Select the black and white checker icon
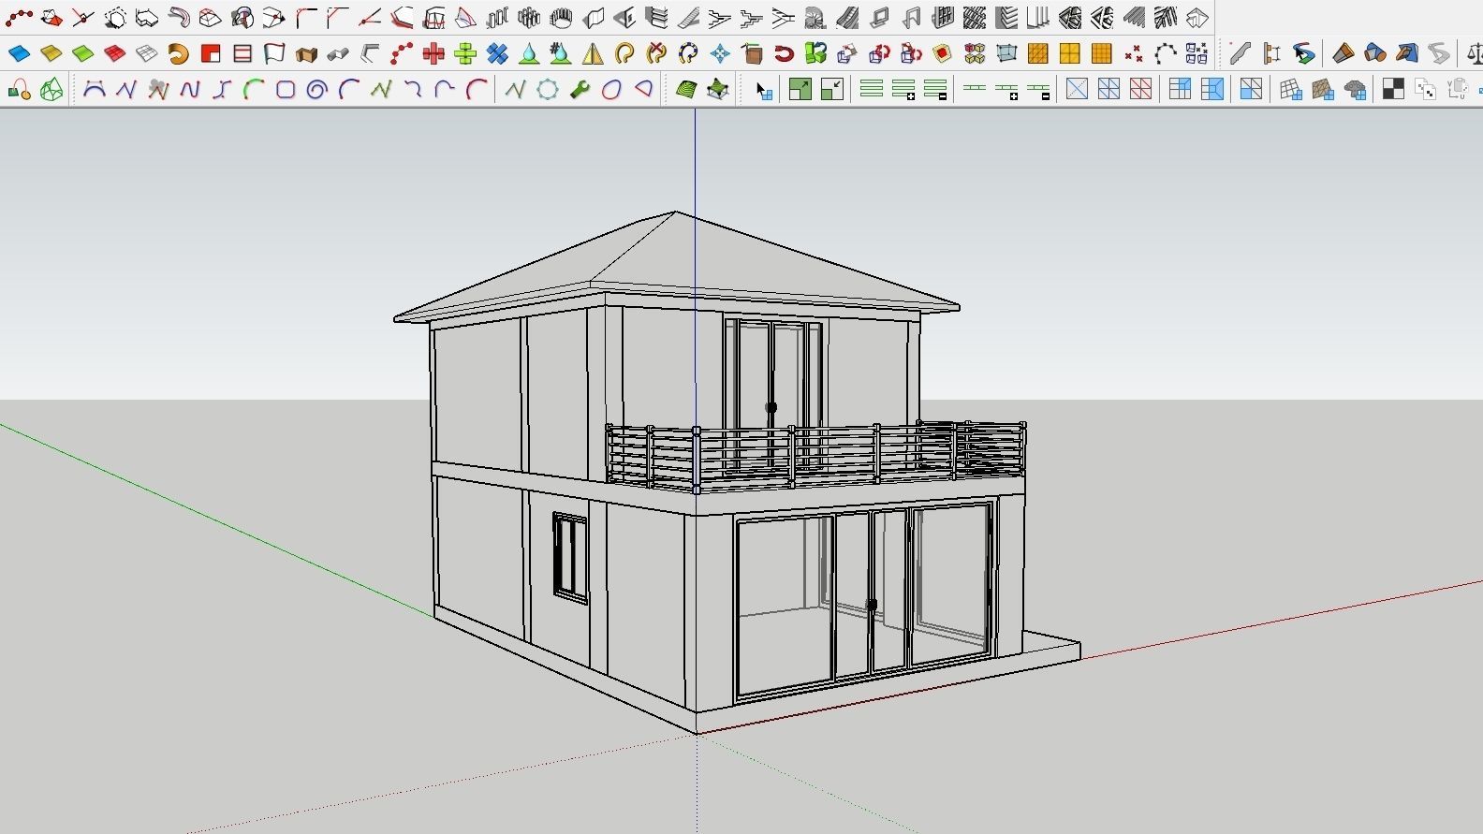The height and width of the screenshot is (834, 1483). 1393,90
